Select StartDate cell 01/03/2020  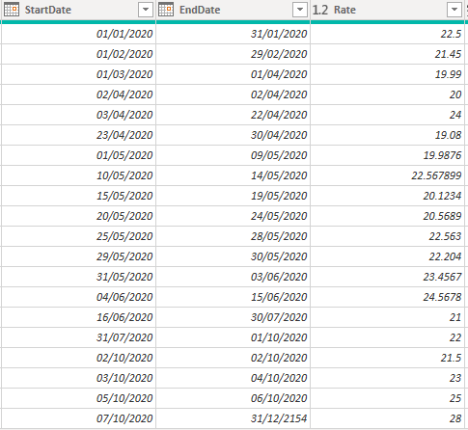point(78,74)
